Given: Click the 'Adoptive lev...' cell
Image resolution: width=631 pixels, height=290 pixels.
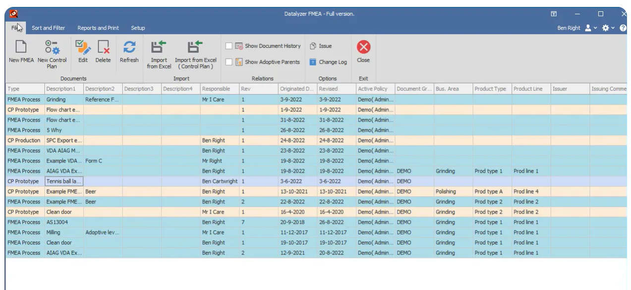Looking at the screenshot, I should (103, 232).
